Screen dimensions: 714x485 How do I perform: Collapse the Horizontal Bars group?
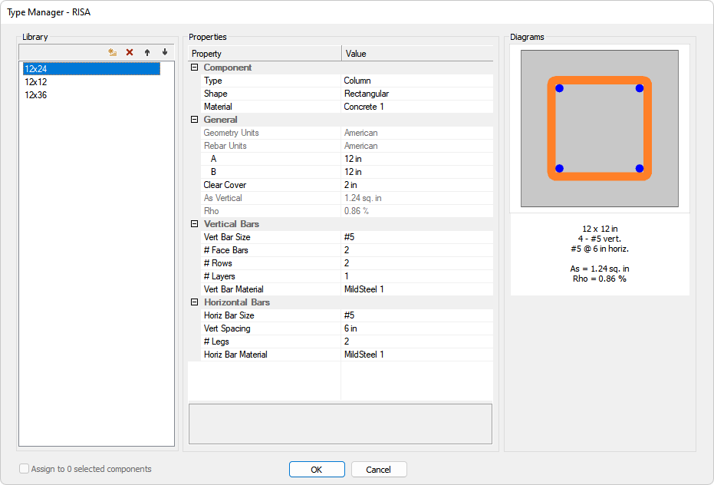[x=195, y=302]
